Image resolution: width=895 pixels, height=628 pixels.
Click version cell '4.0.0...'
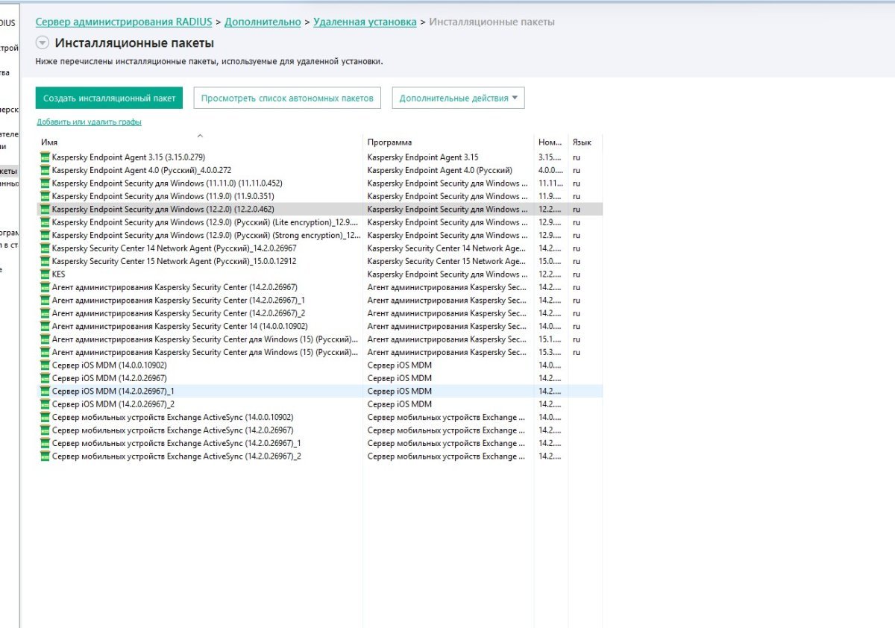[550, 170]
